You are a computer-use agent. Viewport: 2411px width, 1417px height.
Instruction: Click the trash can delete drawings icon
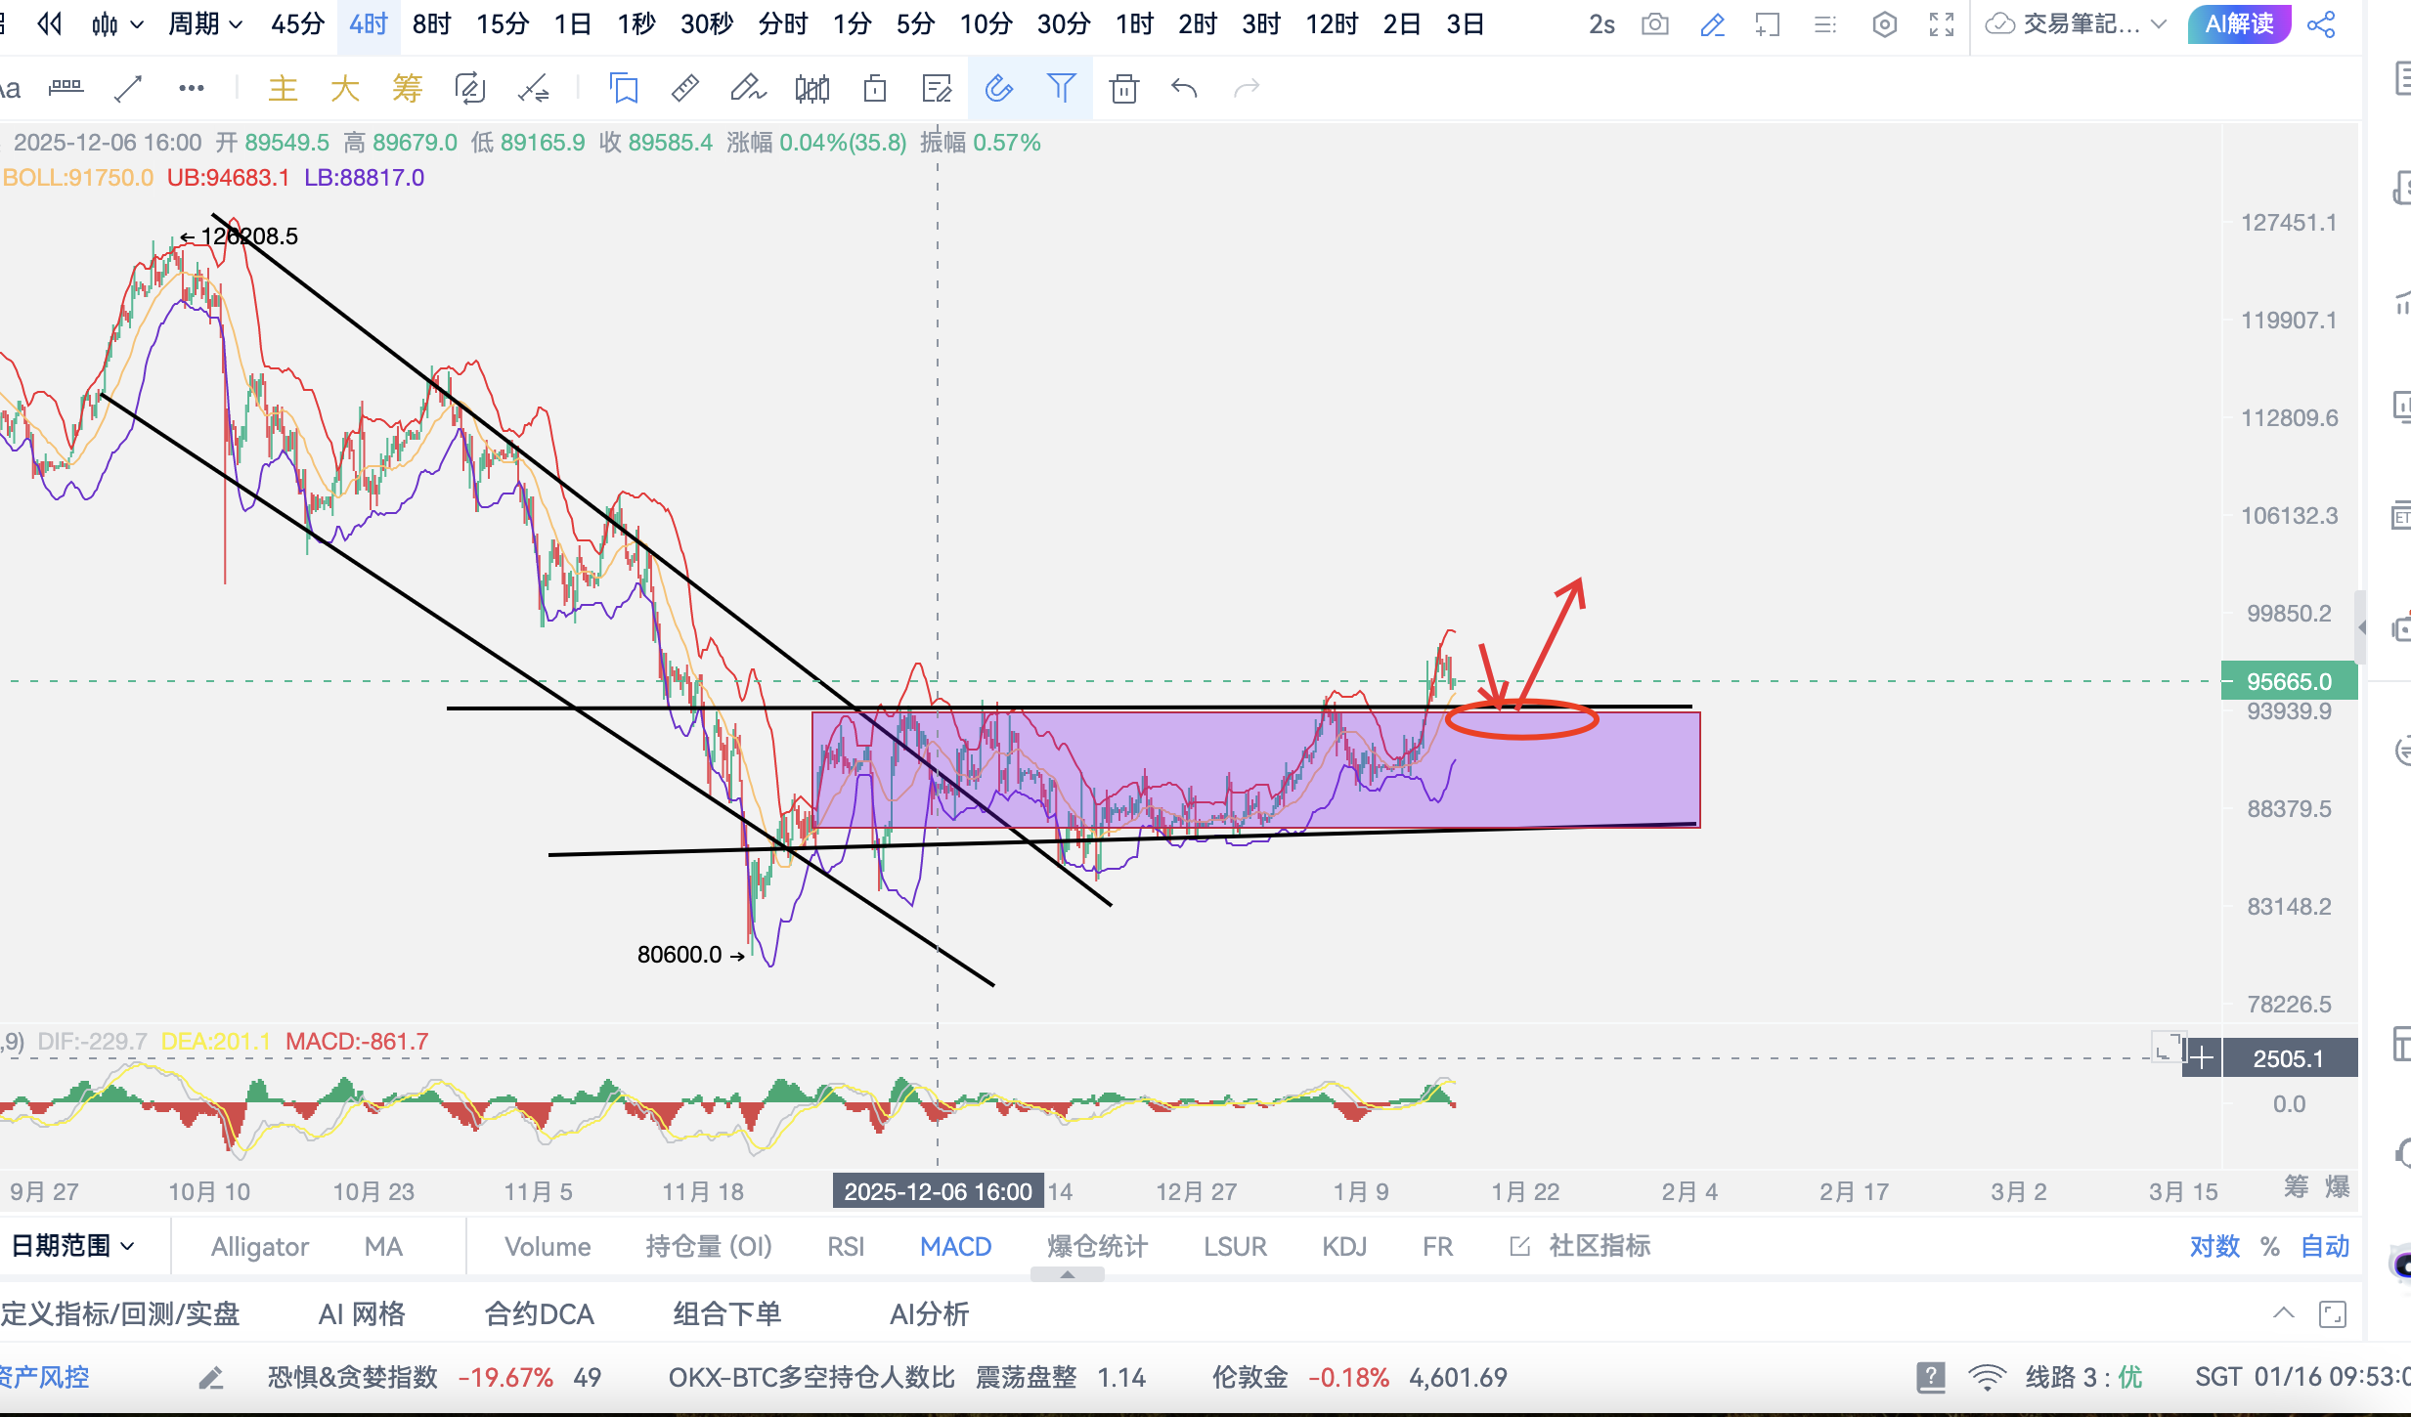pyautogui.click(x=1123, y=89)
